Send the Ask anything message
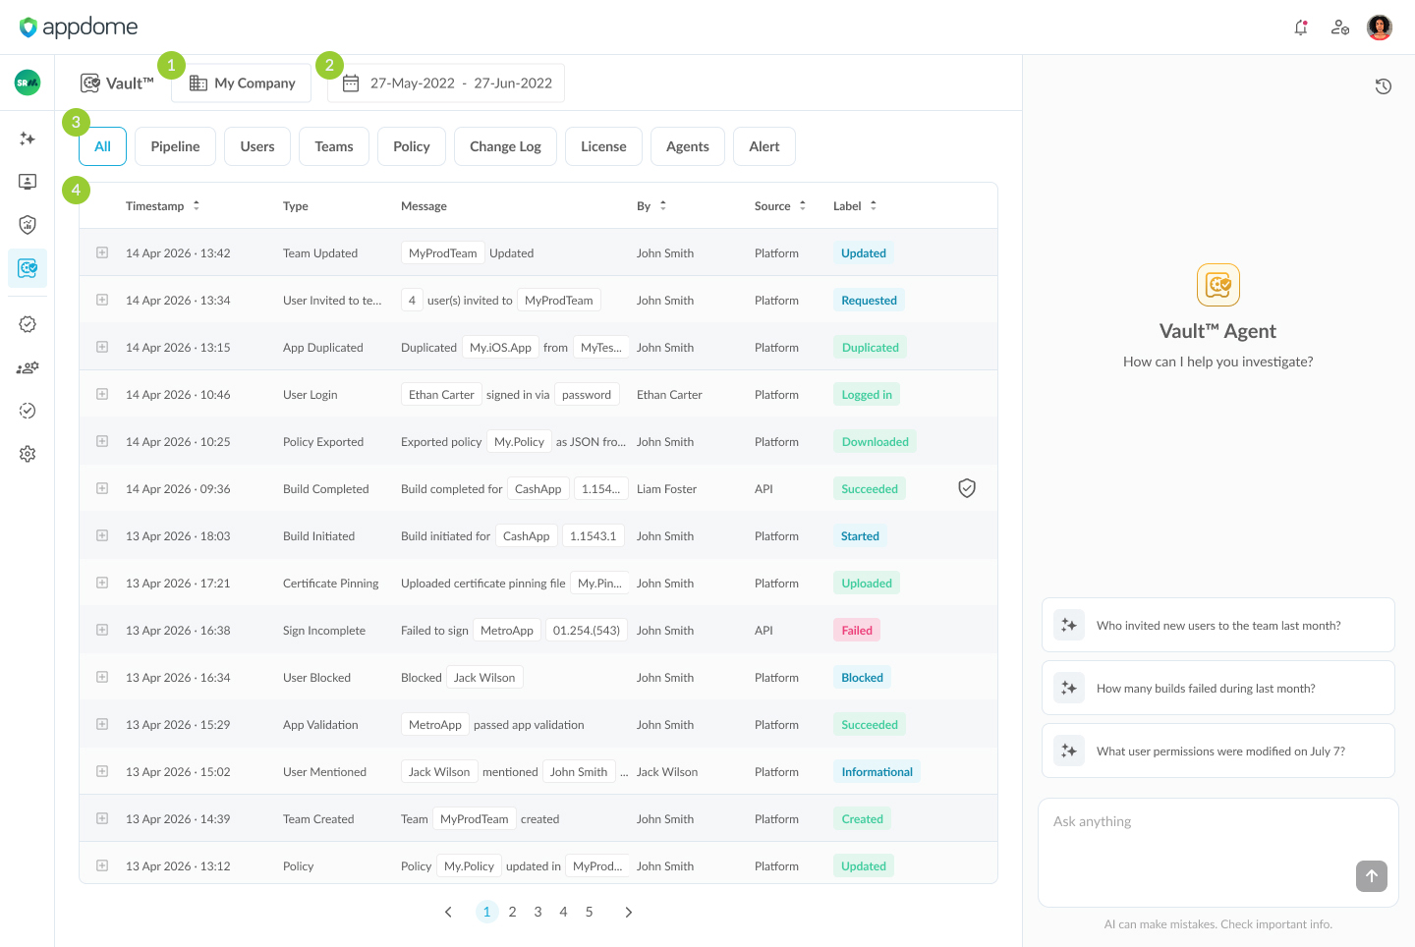The height and width of the screenshot is (947, 1415). [x=1372, y=876]
